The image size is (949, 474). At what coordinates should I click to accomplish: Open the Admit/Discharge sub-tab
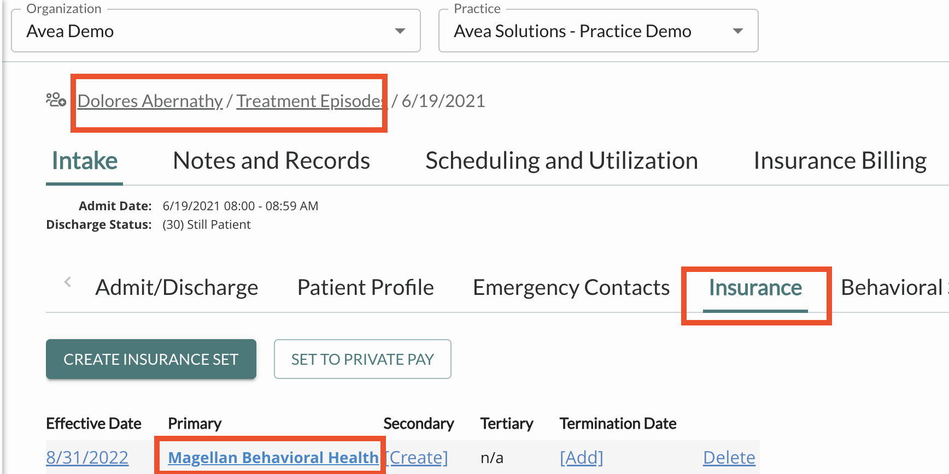[x=177, y=287]
